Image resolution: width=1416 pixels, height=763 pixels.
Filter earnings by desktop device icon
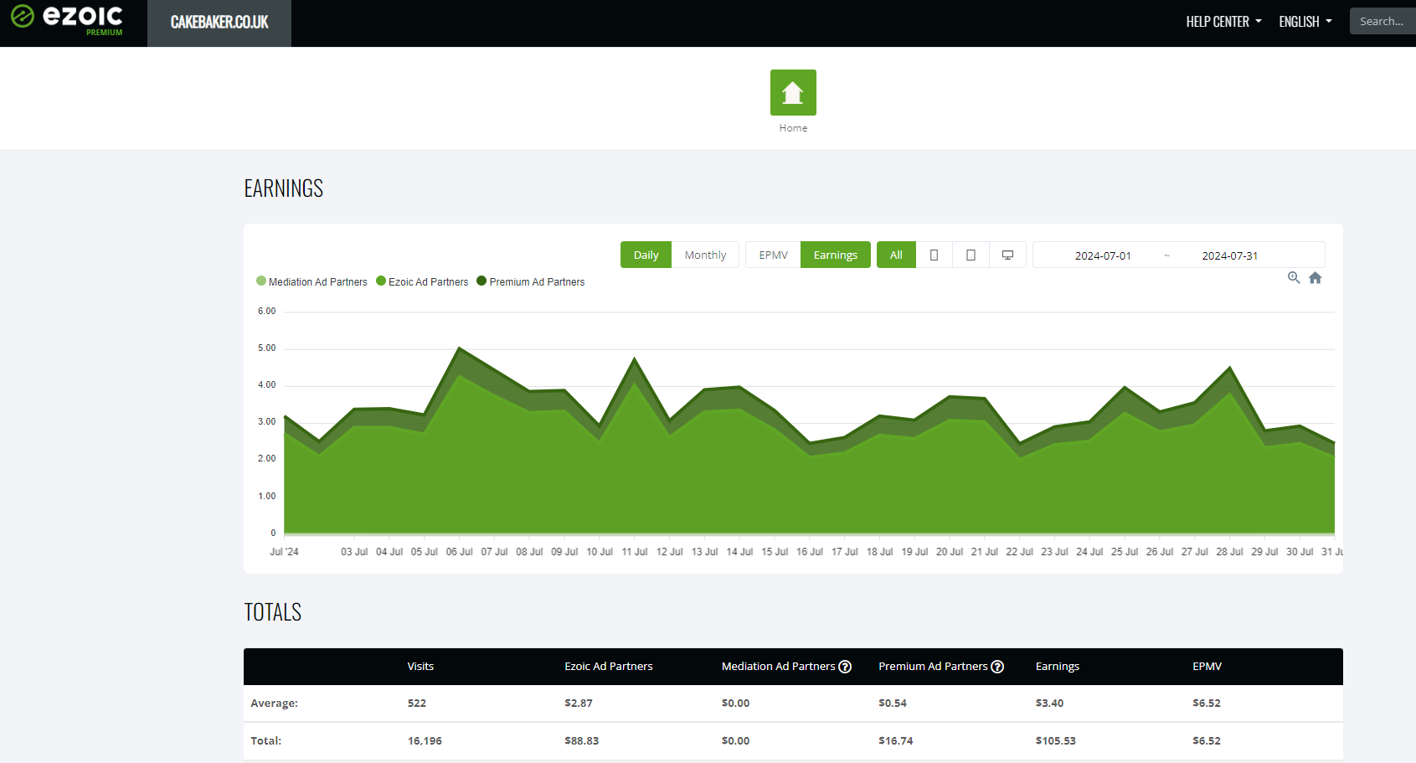1007,255
